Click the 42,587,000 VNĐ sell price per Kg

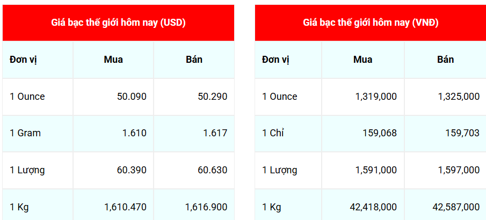[456, 207]
